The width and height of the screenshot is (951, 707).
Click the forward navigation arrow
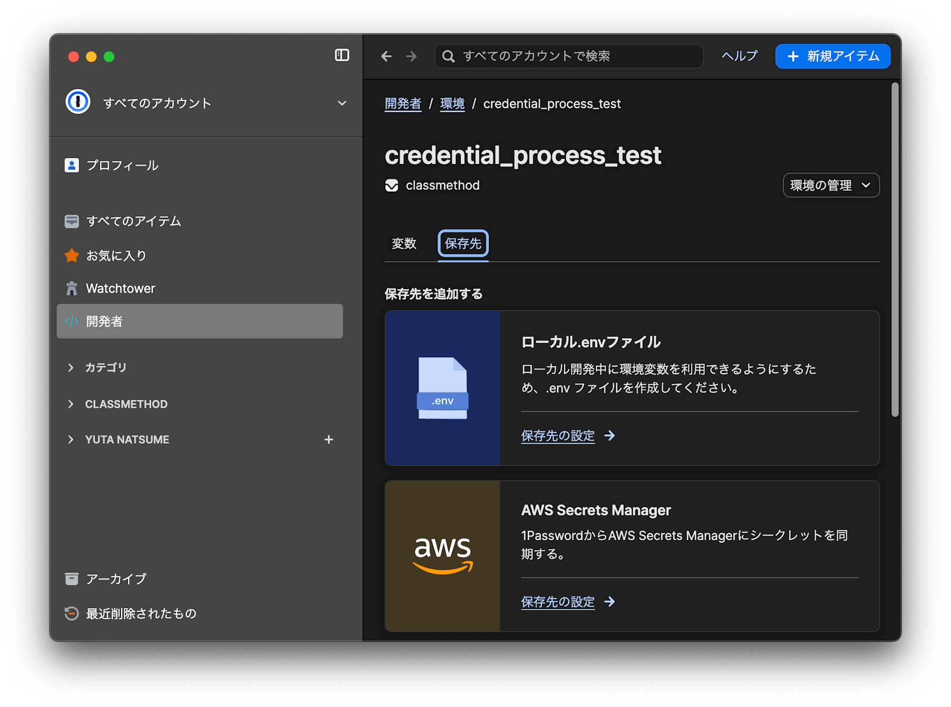411,57
